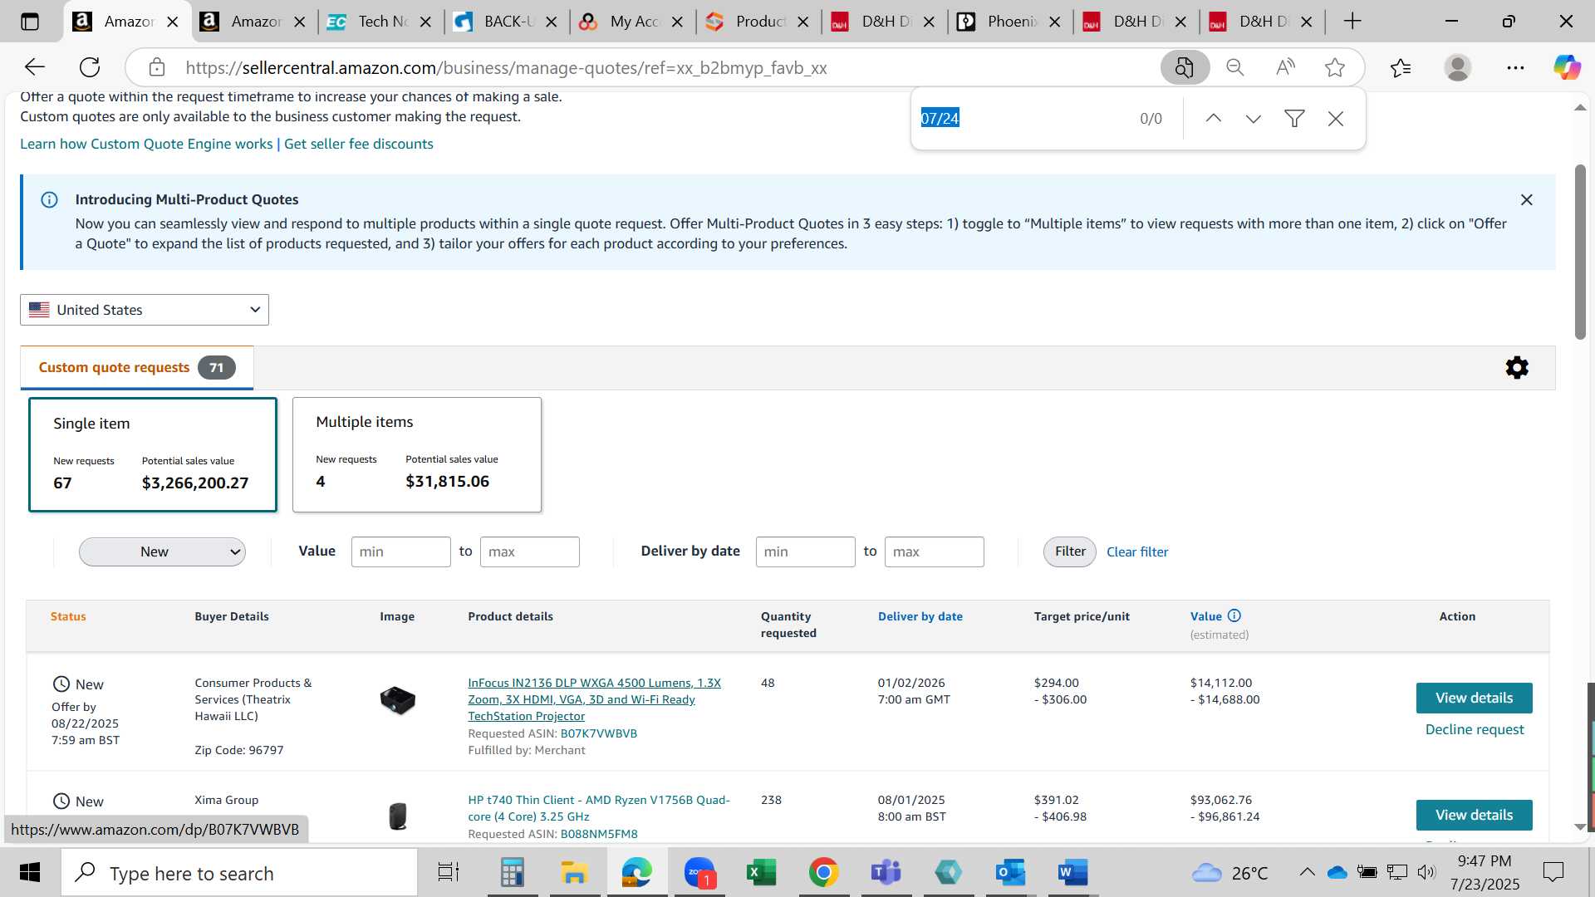Click the Deliver by date max field
The height and width of the screenshot is (897, 1595).
coord(934,551)
